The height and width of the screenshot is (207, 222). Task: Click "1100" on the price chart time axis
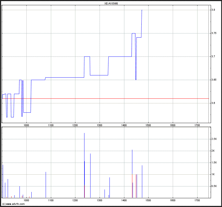point(51,125)
